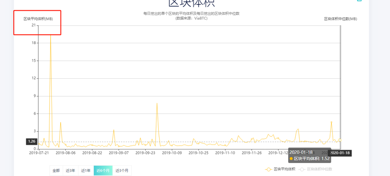The height and width of the screenshot is (176, 390).
Task: Select the highlighted 近6个月 tab
Action: pos(103,171)
